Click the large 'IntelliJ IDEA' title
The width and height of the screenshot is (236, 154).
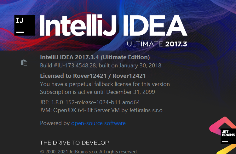point(113,25)
